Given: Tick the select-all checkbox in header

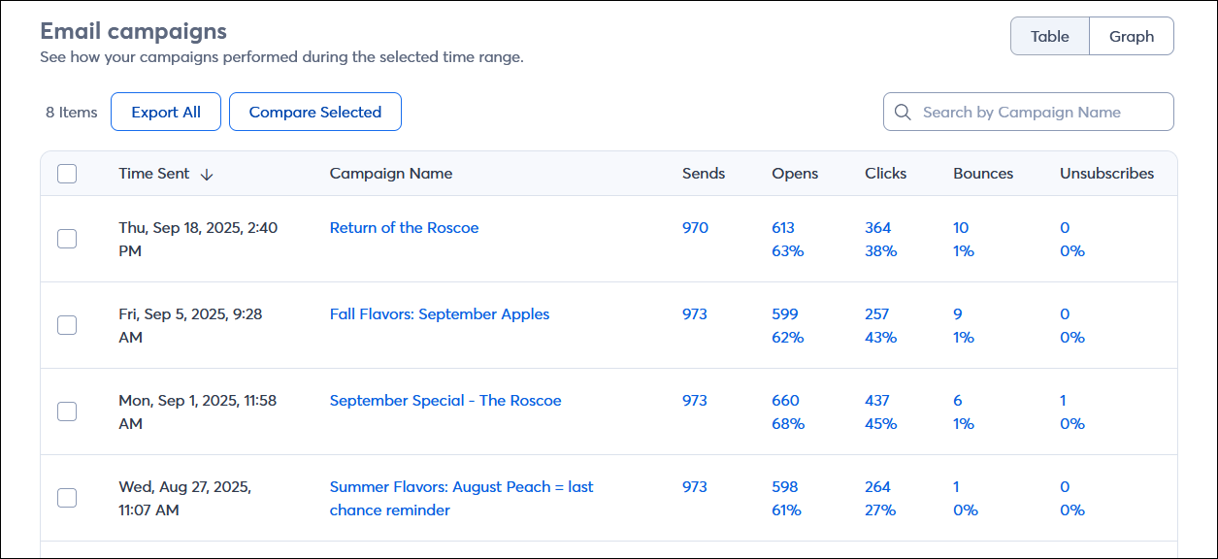Looking at the screenshot, I should click(67, 174).
